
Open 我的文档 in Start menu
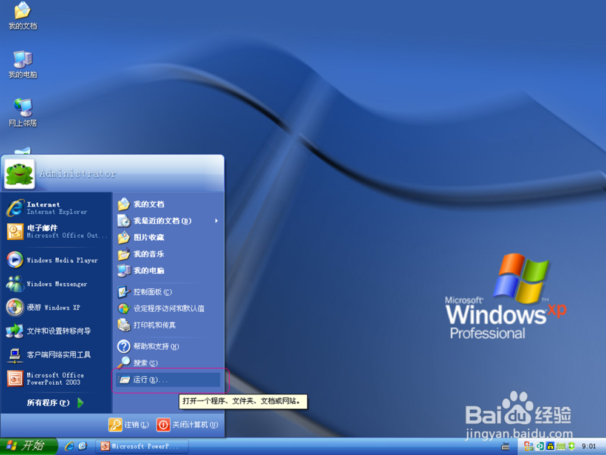tap(168, 204)
